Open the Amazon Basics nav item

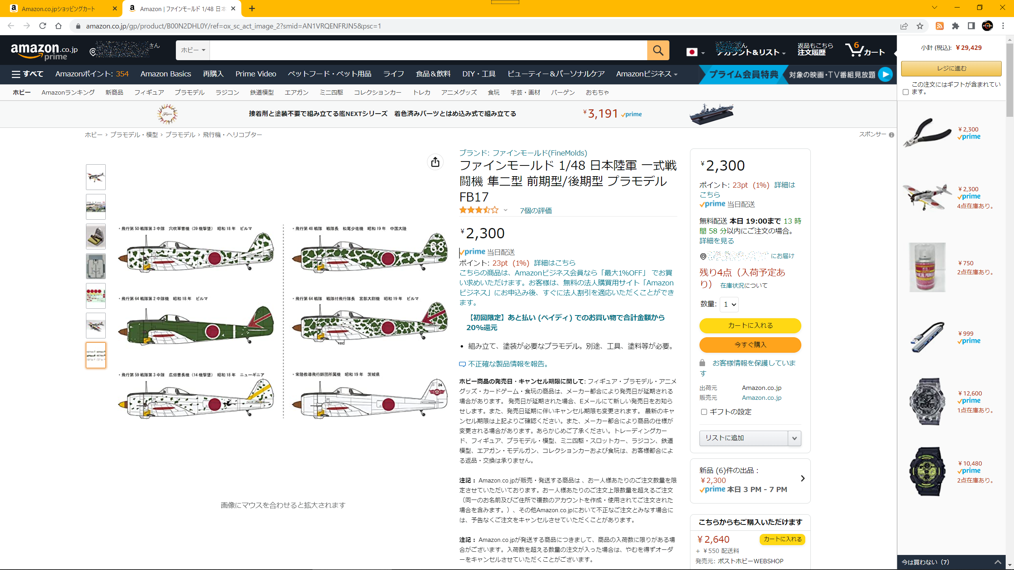pyautogui.click(x=166, y=74)
